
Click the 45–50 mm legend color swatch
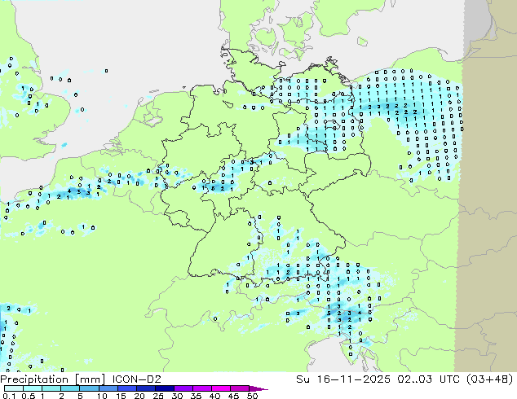coord(240,388)
